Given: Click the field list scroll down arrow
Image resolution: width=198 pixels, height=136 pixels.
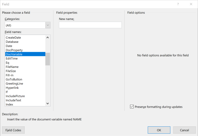Looking at the screenshot, I should (48, 103).
